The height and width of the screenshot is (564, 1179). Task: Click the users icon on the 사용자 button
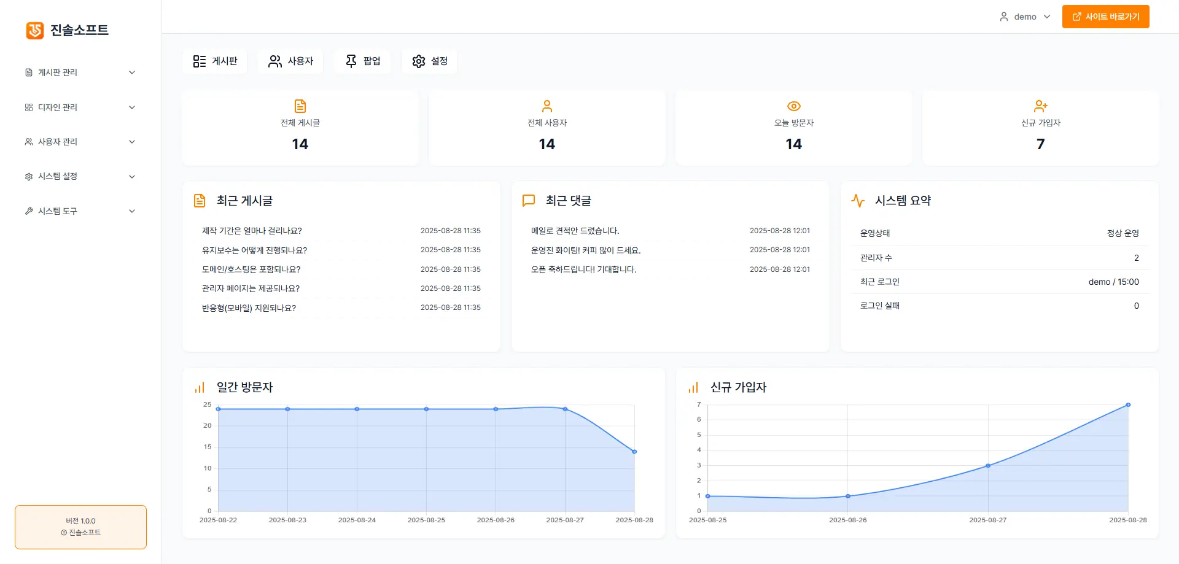274,61
